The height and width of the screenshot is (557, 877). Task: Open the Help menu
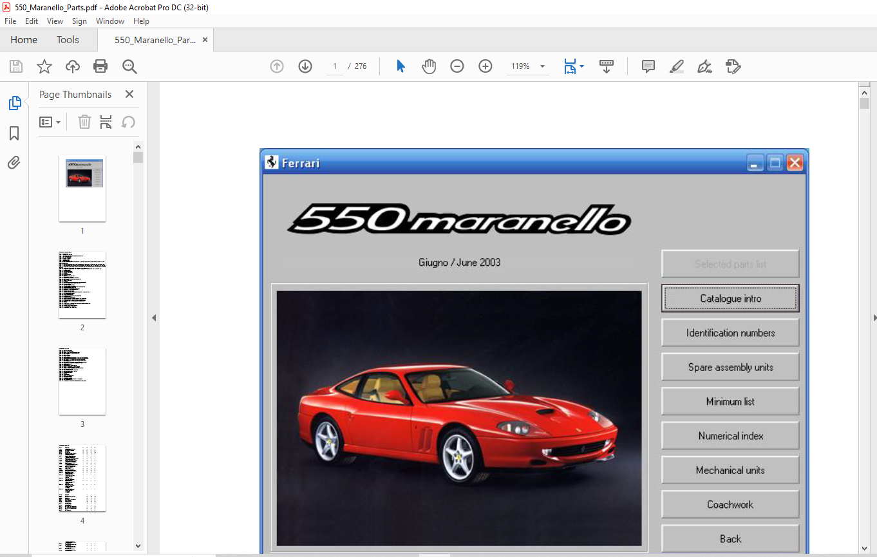pos(141,21)
